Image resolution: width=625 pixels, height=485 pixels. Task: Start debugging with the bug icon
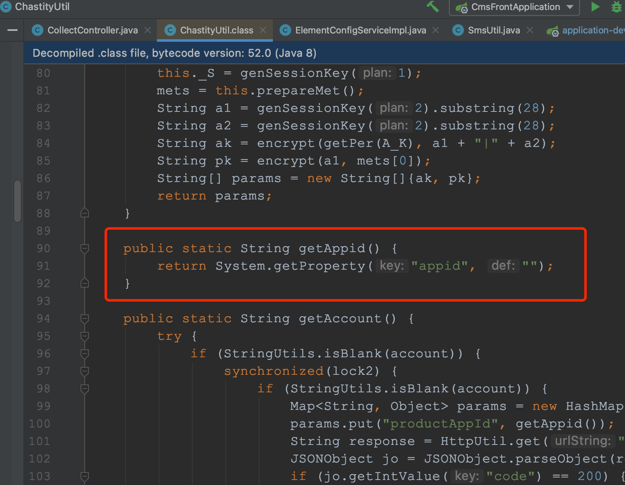coord(616,7)
